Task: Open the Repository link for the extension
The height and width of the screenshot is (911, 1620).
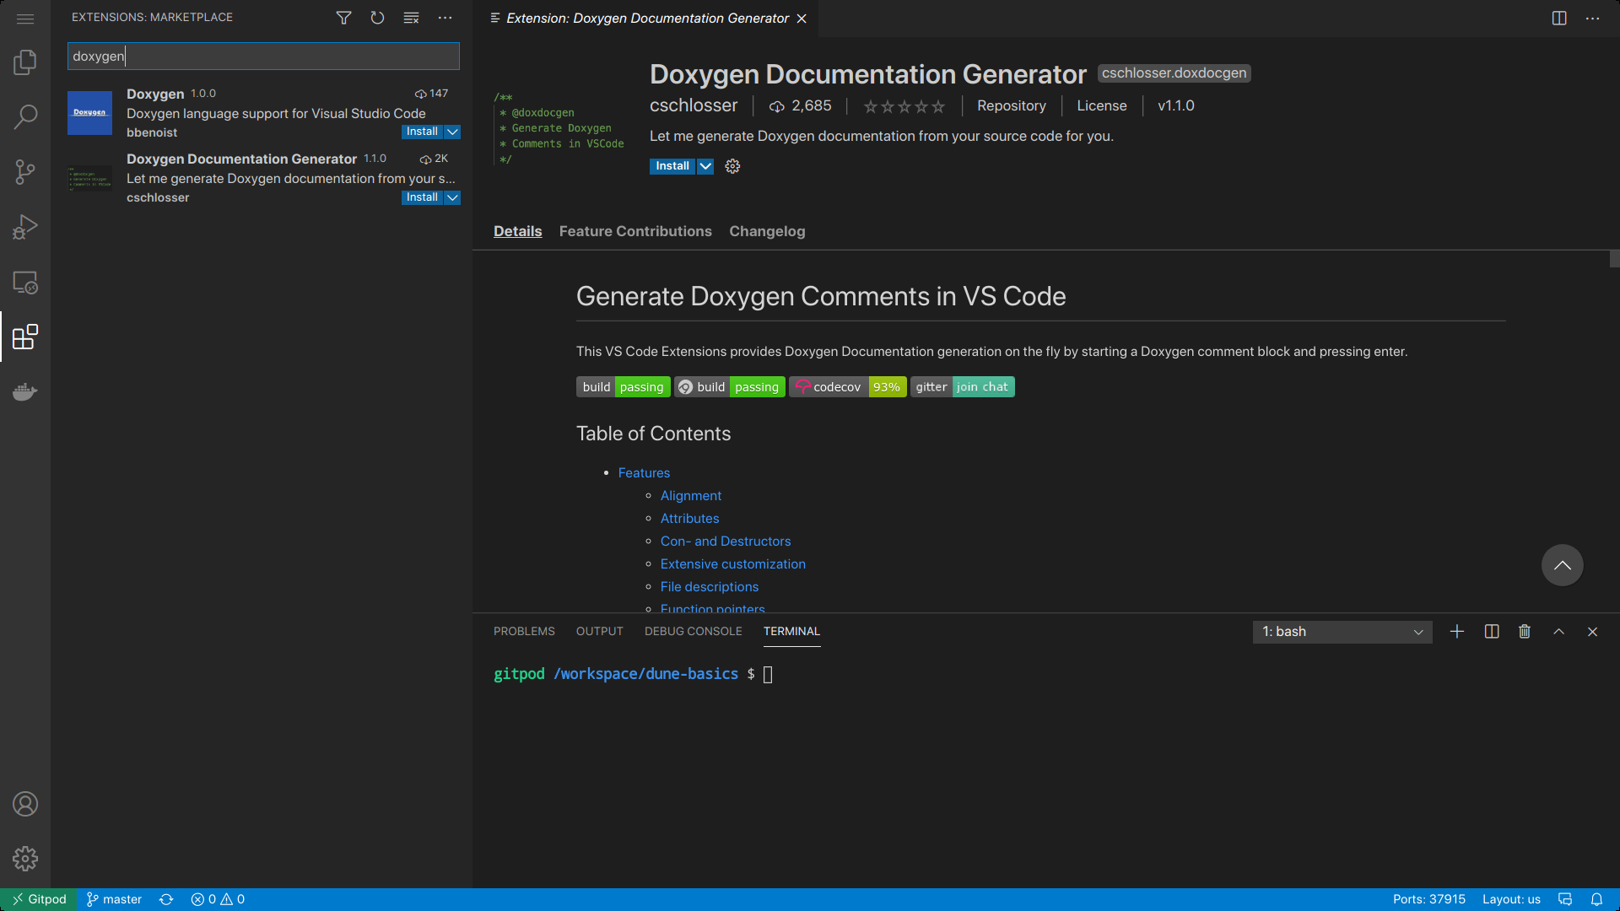Action: [x=1011, y=105]
